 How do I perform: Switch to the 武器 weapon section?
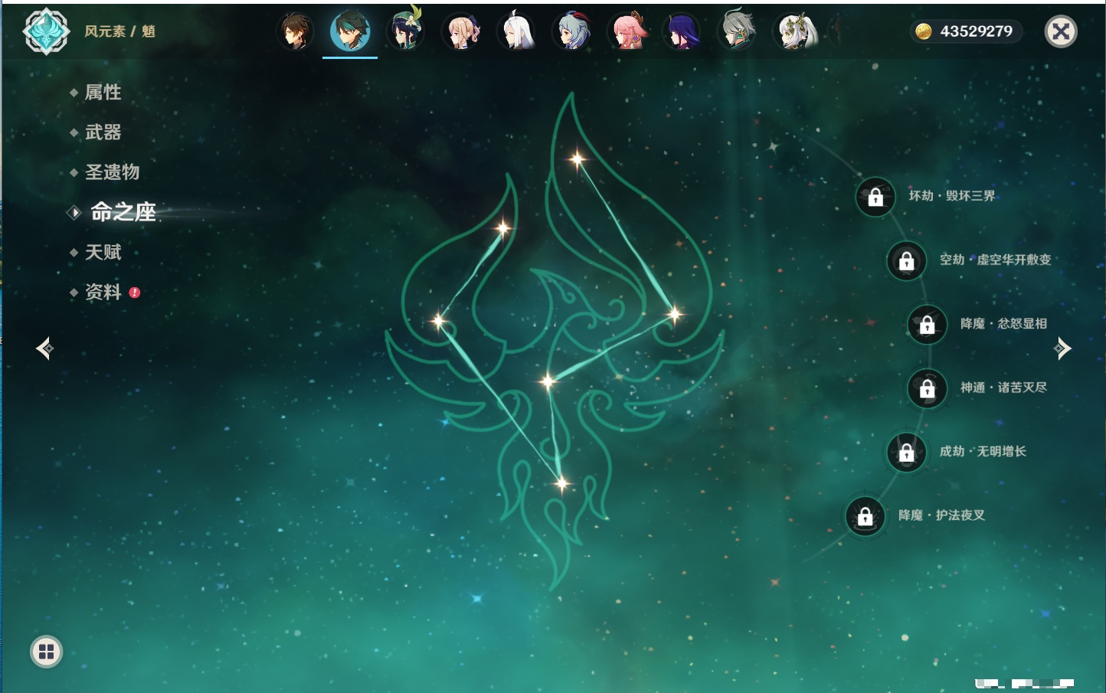(x=103, y=132)
